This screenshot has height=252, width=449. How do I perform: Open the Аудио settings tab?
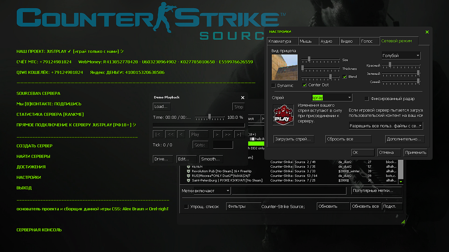tap(329, 41)
